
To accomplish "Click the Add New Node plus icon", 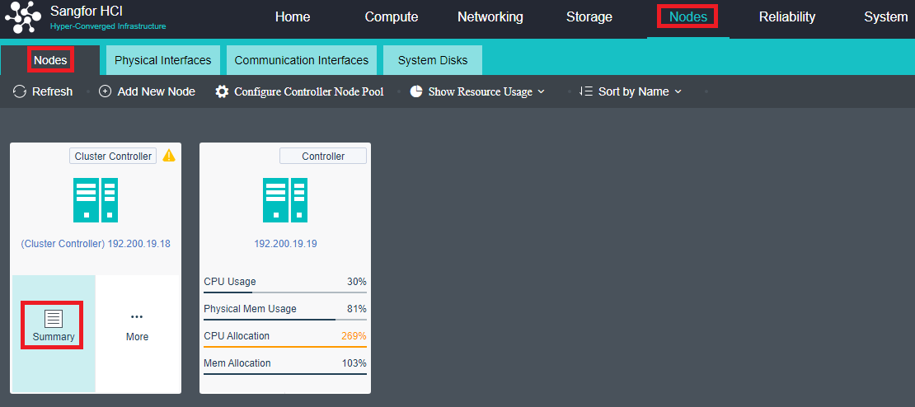I will [105, 91].
